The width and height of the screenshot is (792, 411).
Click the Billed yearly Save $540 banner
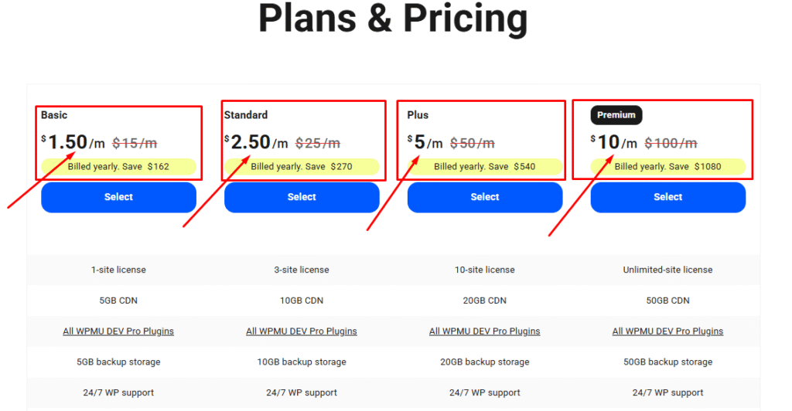pos(485,166)
